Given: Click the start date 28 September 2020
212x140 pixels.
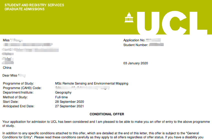Looking at the screenshot, I should pos(69,101).
